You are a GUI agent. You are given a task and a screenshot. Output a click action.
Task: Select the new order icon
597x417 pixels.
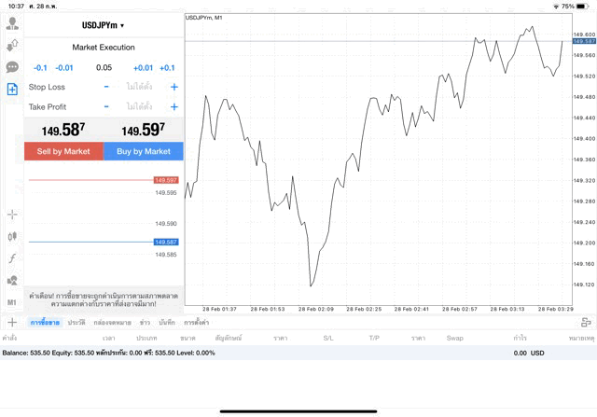12,89
